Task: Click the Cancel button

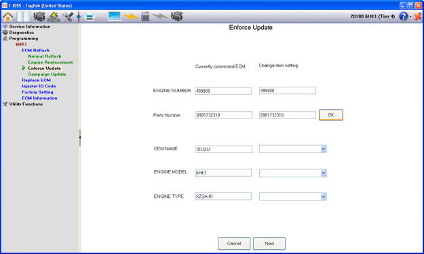Action: [234, 243]
